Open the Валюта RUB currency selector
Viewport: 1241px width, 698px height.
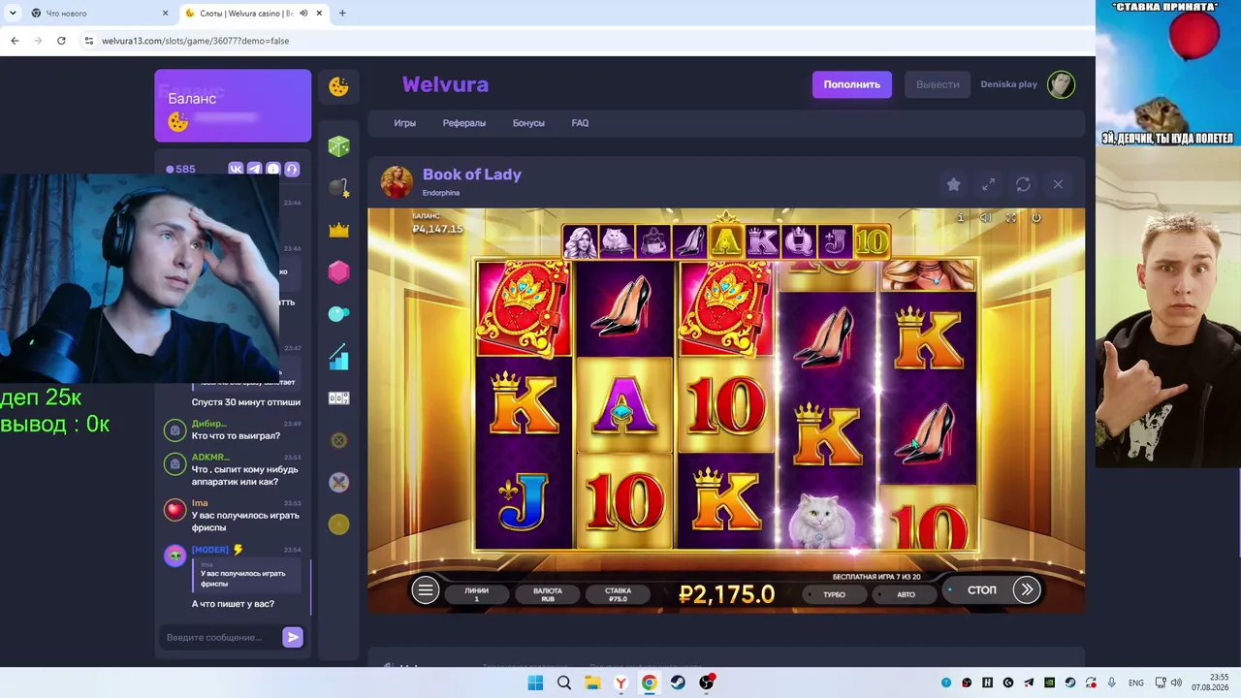(x=548, y=594)
